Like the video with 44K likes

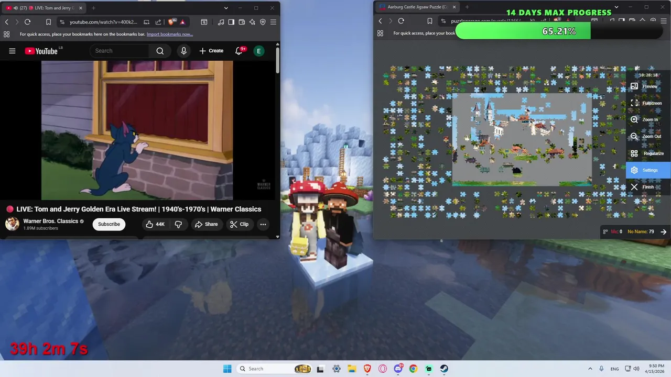(x=155, y=224)
